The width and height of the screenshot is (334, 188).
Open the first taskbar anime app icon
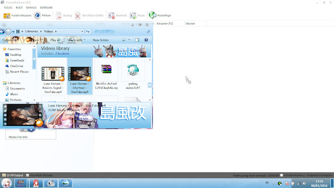(21, 183)
